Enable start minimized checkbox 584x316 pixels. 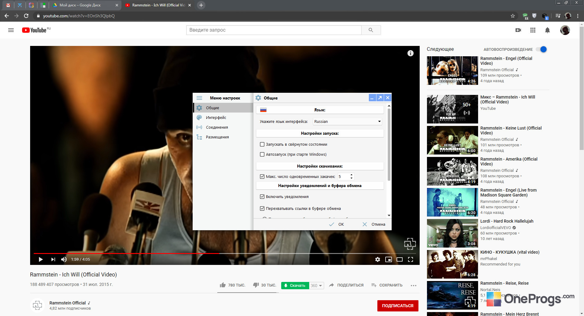pos(262,144)
